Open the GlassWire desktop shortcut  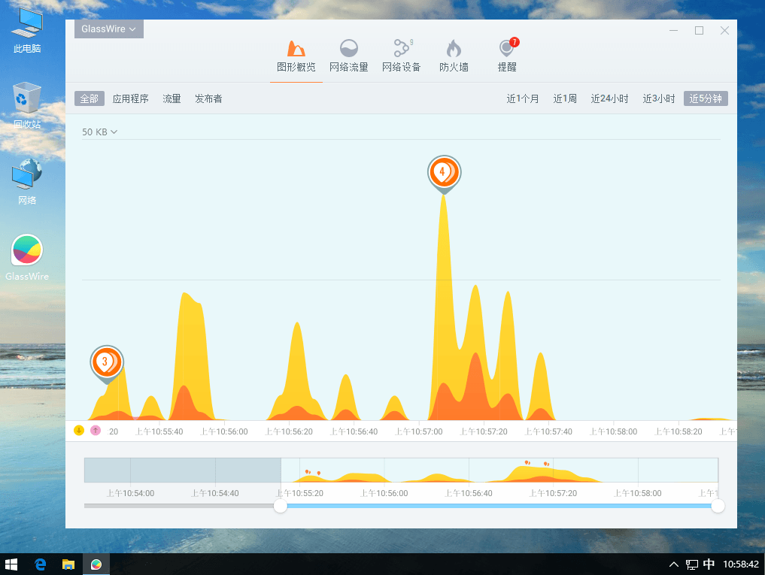tap(27, 258)
